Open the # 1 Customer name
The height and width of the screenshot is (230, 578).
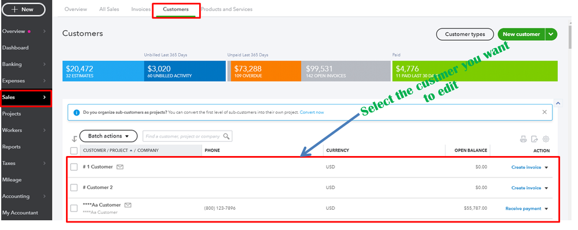click(x=98, y=166)
